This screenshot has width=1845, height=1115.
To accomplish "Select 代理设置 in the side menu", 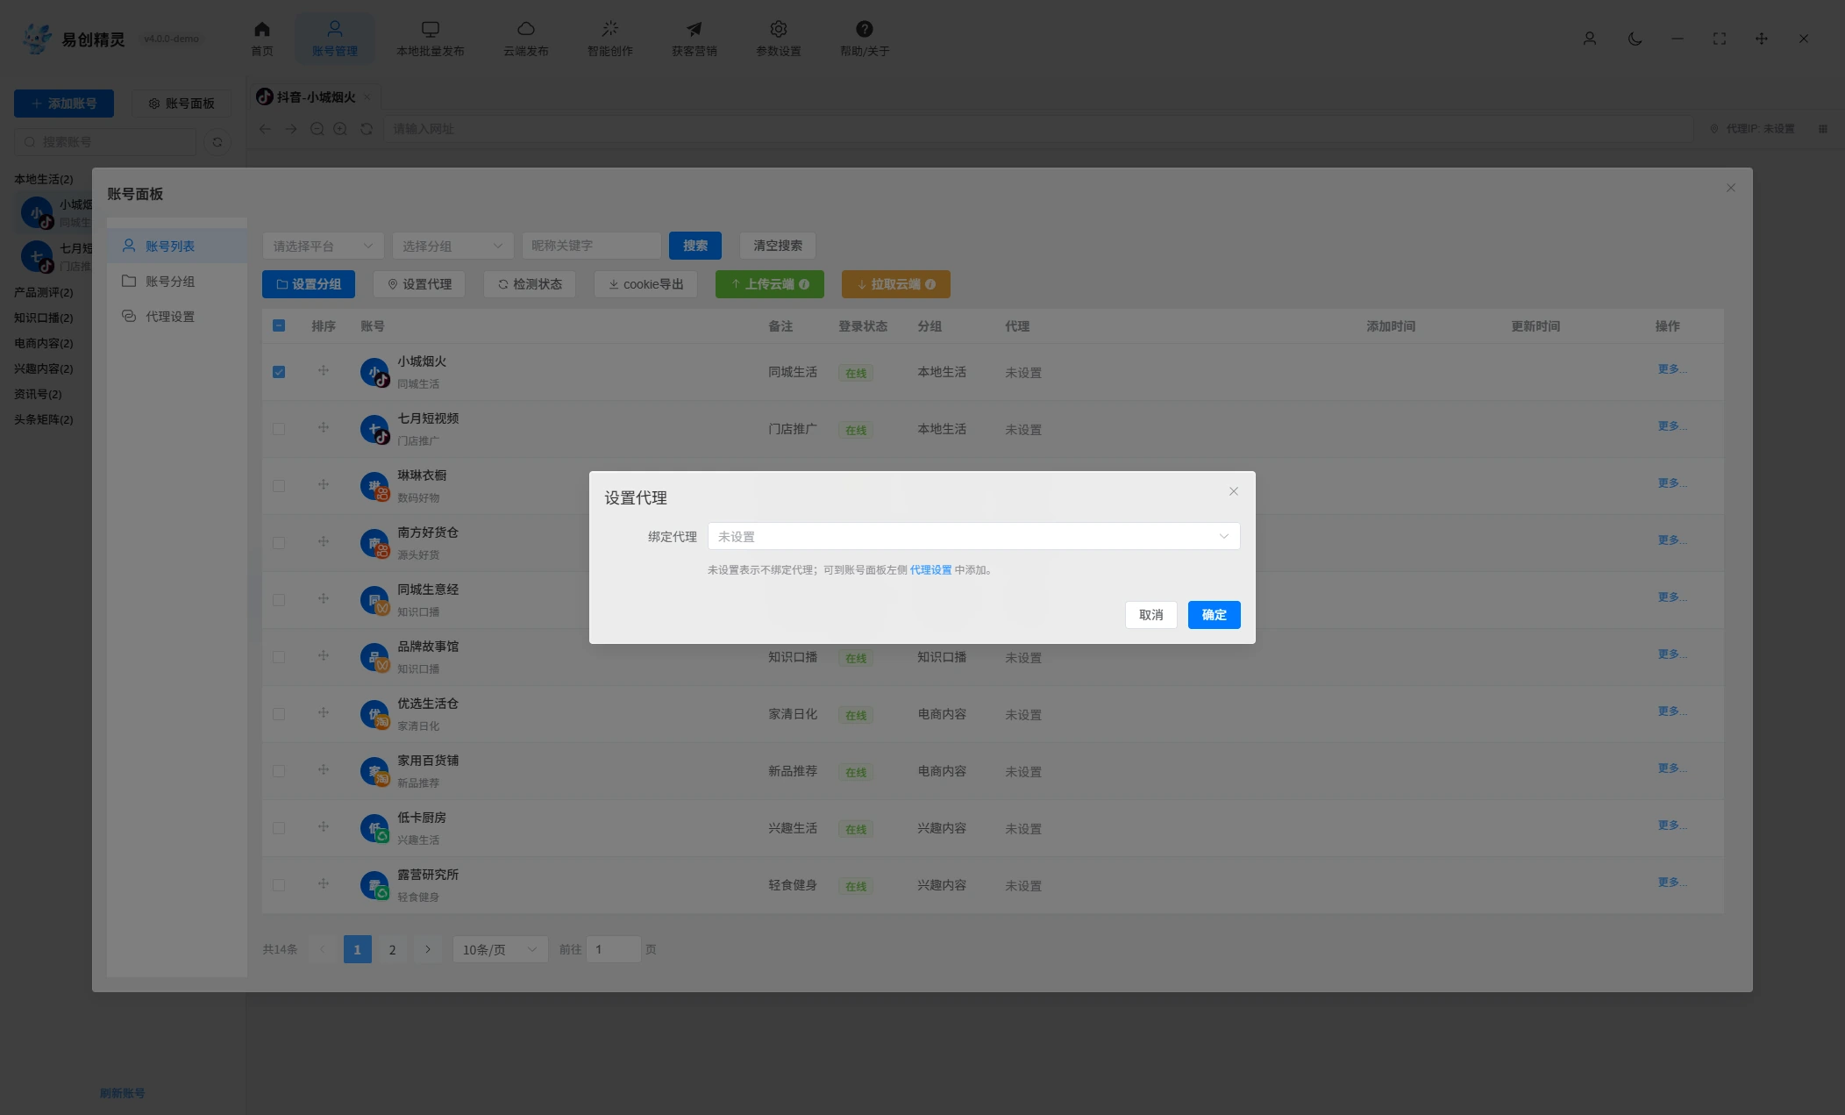I will pyautogui.click(x=177, y=316).
